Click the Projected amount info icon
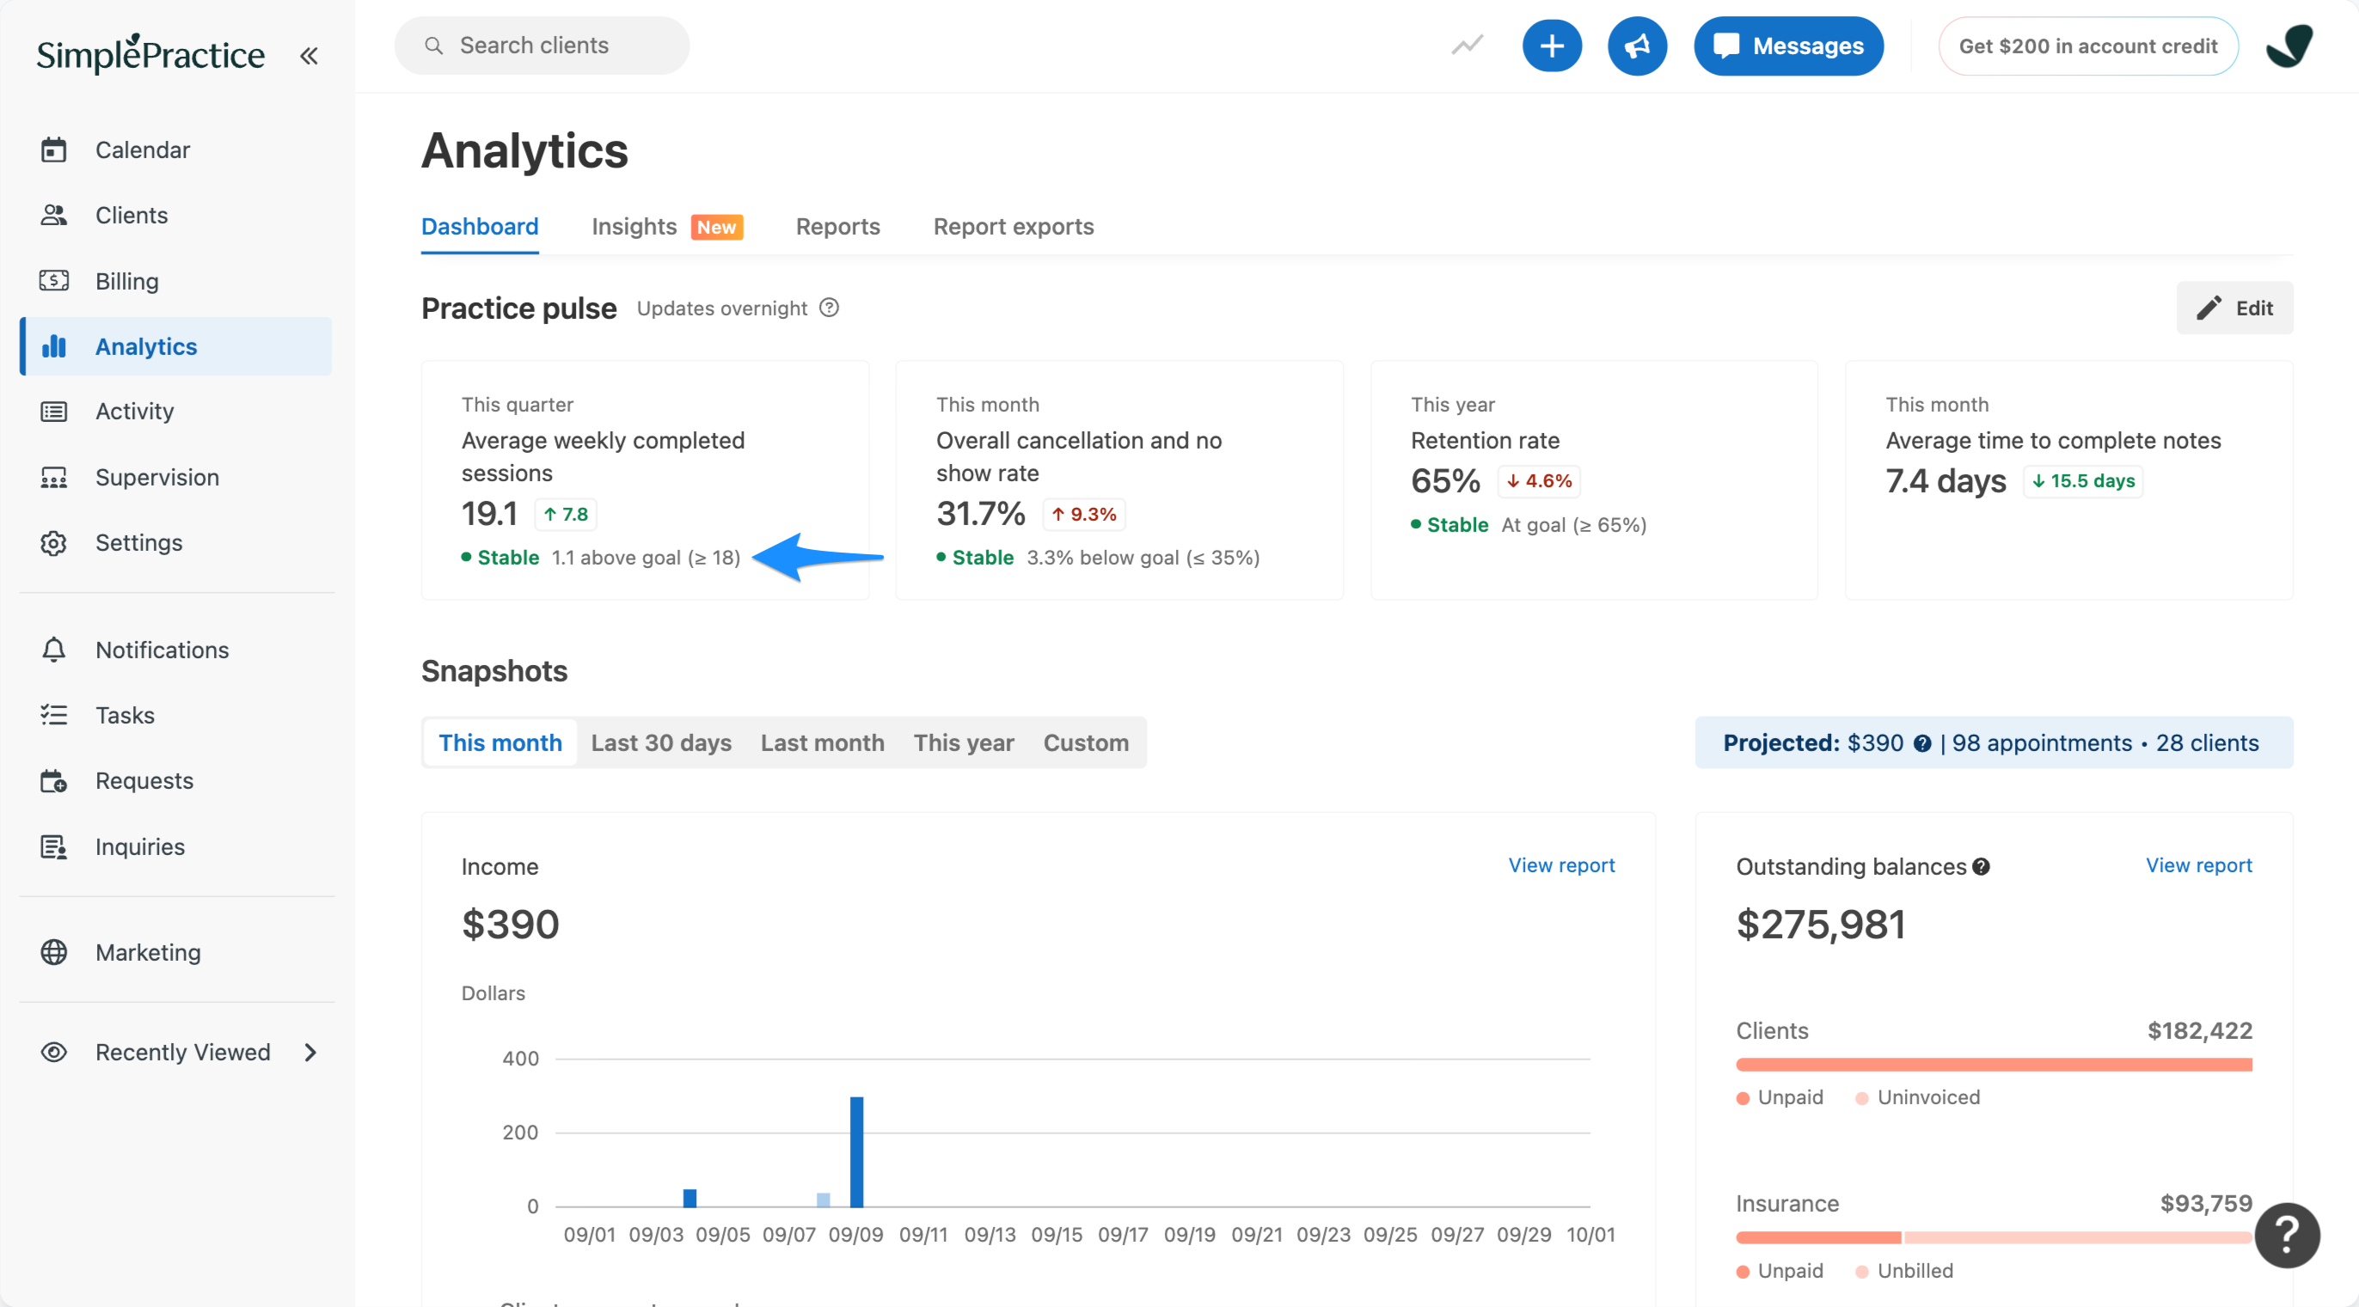Screen dimensions: 2359x1307 point(1922,743)
